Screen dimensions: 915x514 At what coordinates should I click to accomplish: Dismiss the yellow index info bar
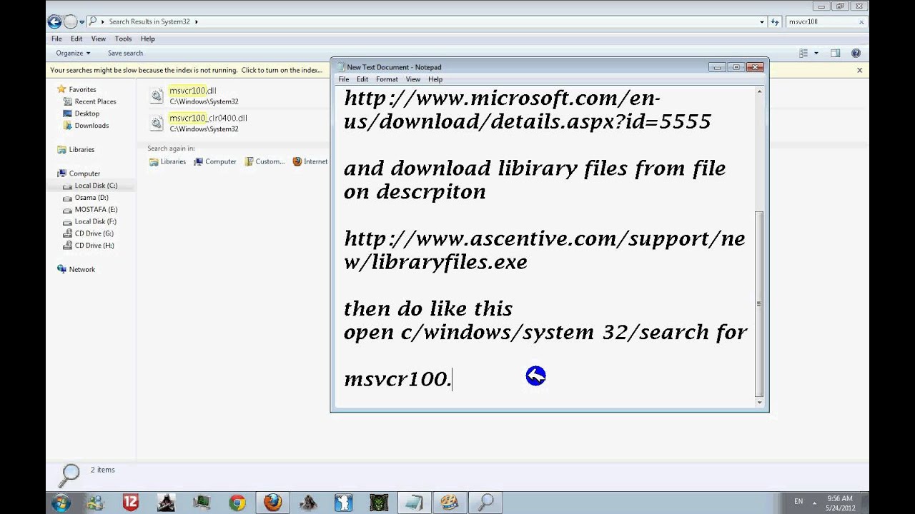click(x=859, y=70)
